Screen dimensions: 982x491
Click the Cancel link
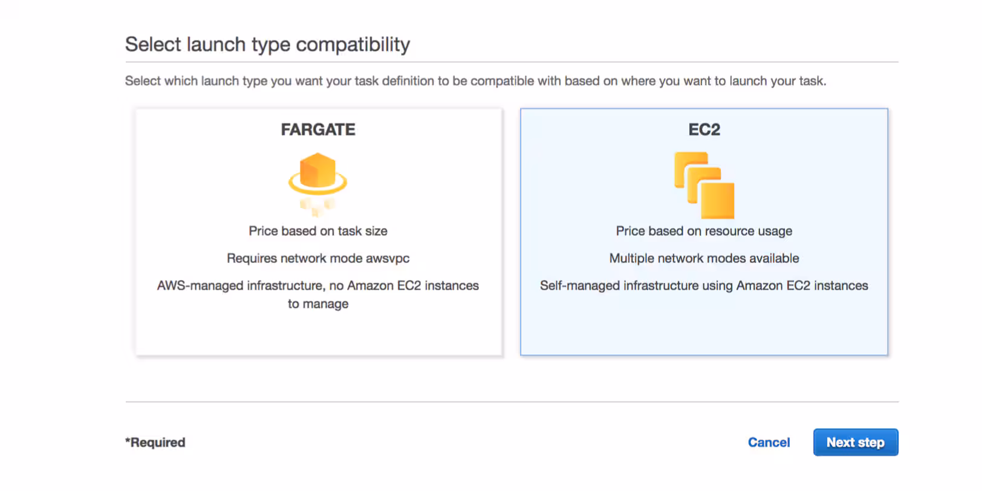pos(769,442)
